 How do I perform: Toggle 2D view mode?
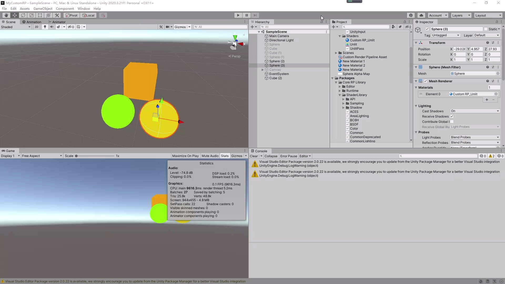coord(37,27)
